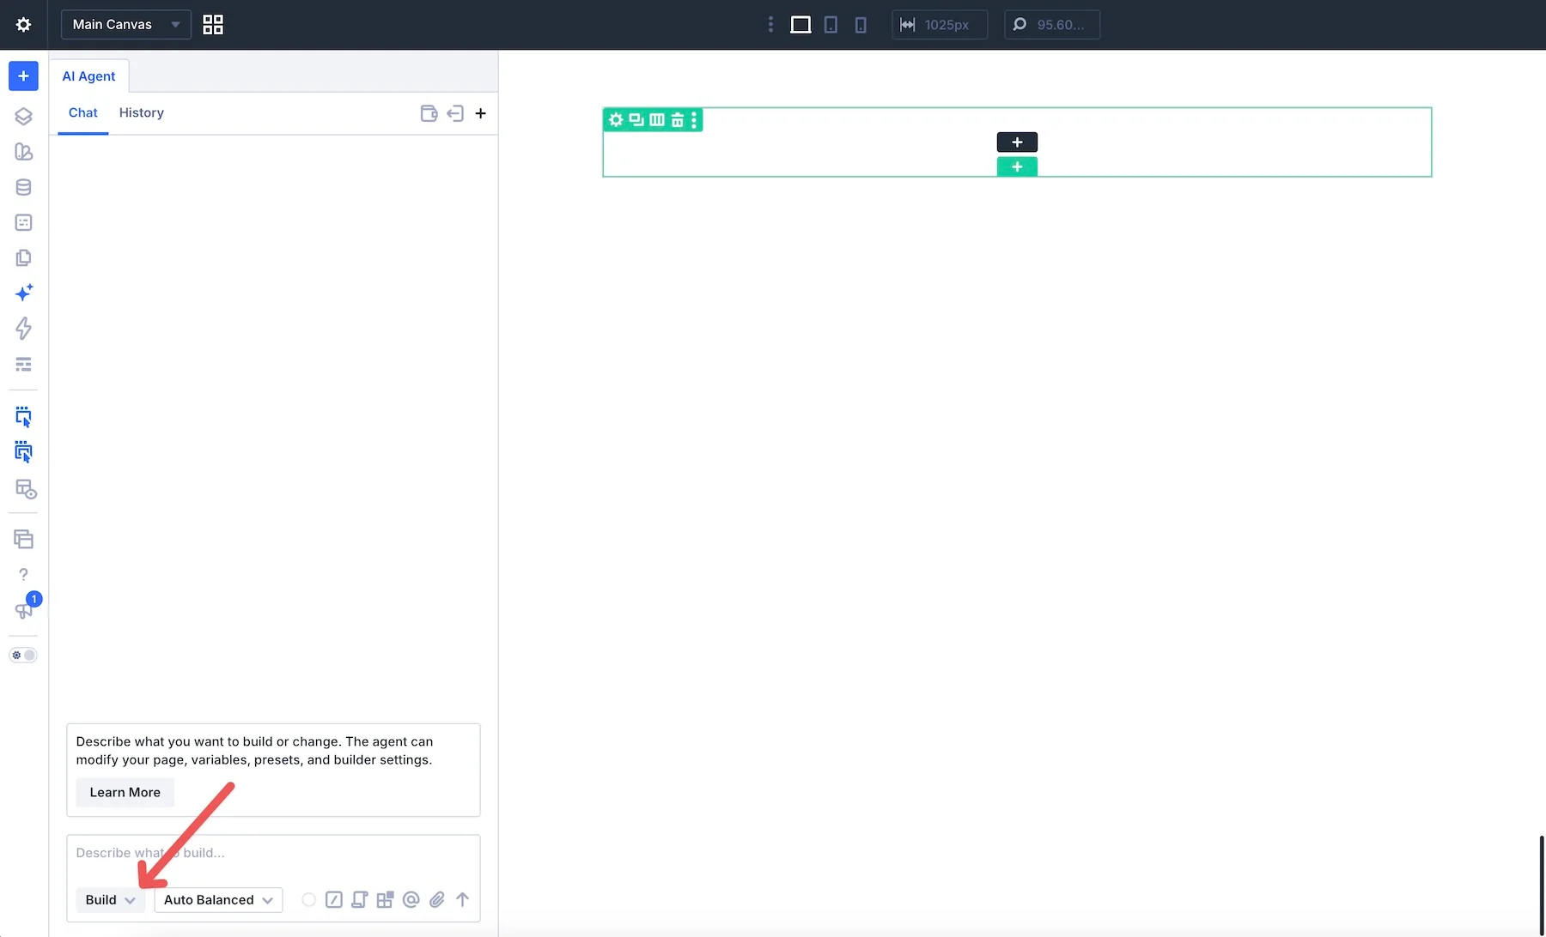Open the stacked windows icon in sidebar
The image size is (1546, 937).
coord(23,539)
